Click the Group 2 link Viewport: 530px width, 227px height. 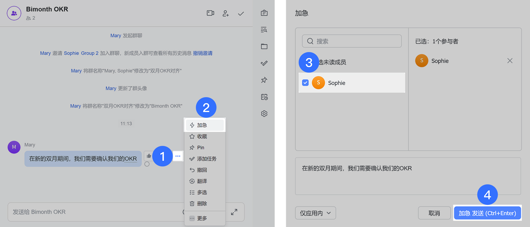90,53
